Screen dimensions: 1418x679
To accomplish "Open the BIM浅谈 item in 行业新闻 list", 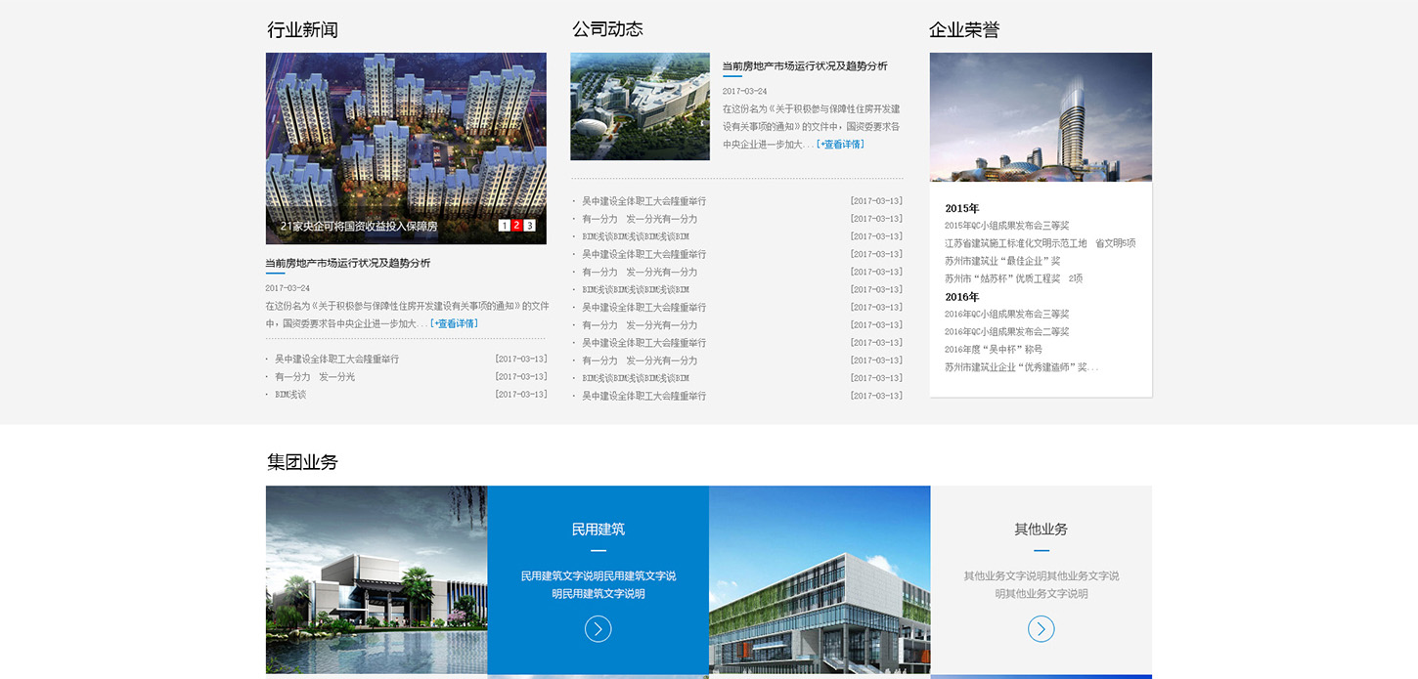I will [290, 395].
